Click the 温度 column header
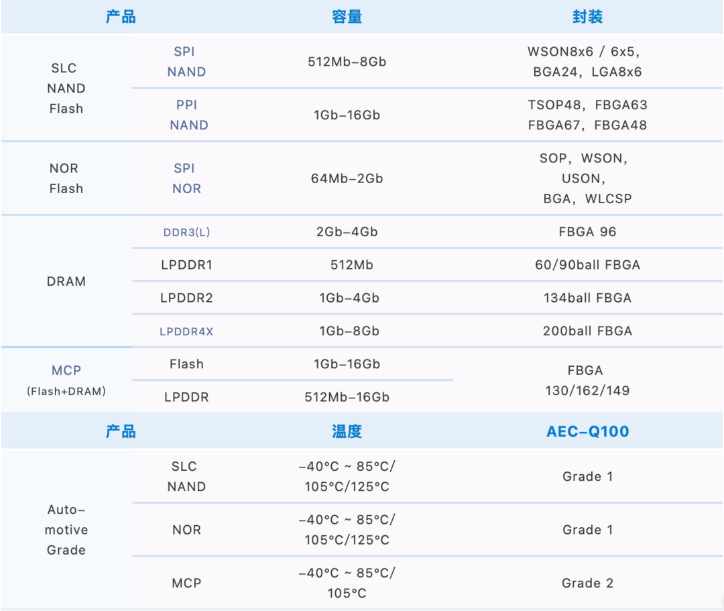Viewport: 724px width, 611px height. point(347,431)
